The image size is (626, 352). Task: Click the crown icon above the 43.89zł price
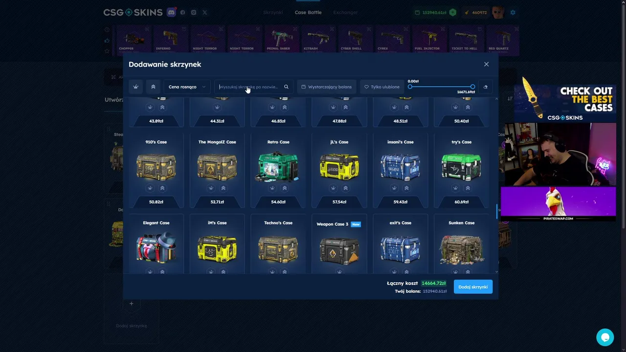(150, 107)
